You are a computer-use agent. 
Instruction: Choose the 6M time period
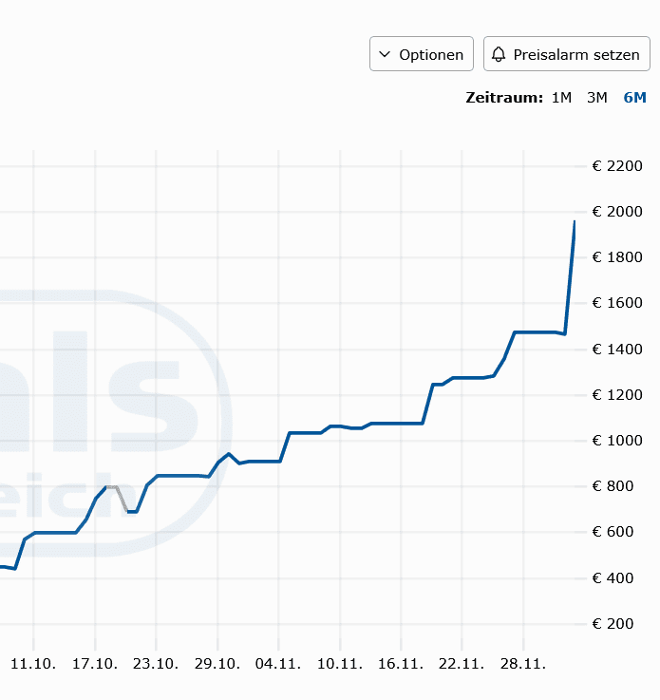click(x=634, y=98)
